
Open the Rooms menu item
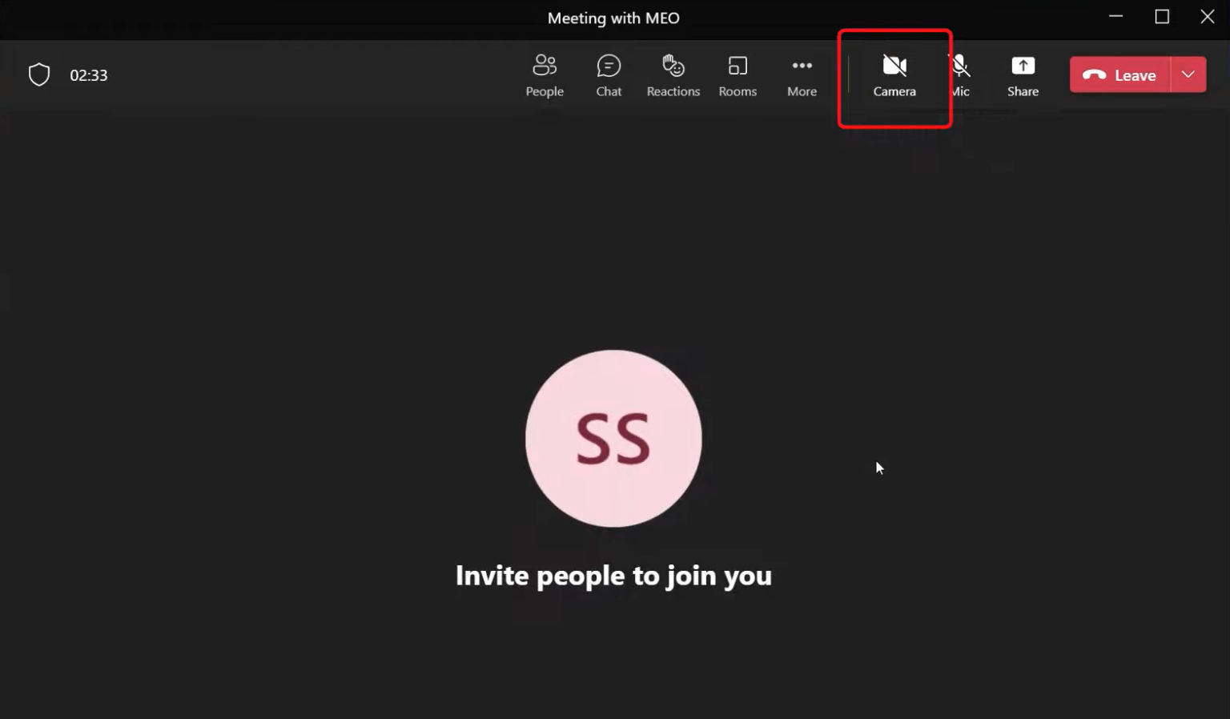(738, 74)
